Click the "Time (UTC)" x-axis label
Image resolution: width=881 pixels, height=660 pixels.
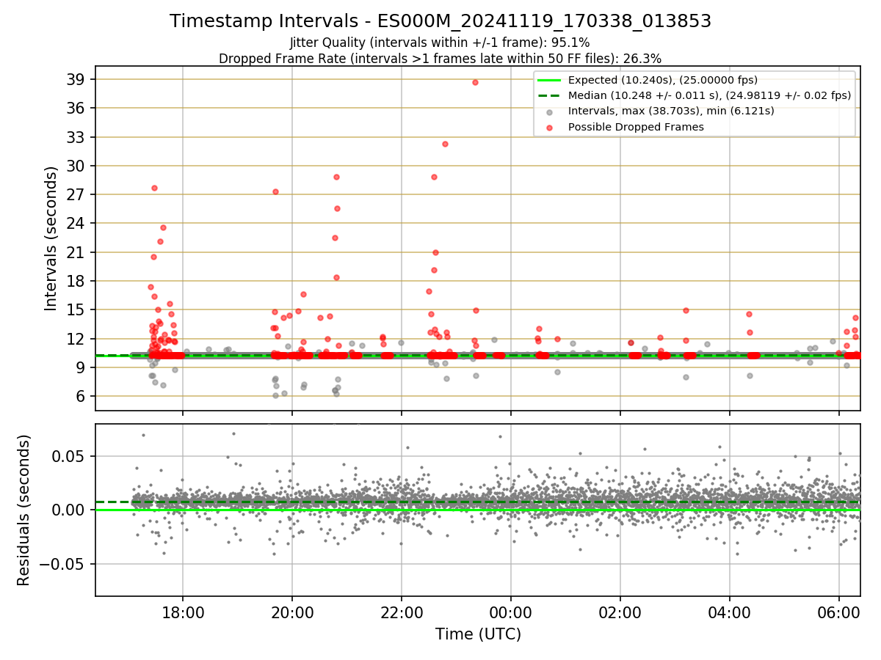[x=478, y=634]
